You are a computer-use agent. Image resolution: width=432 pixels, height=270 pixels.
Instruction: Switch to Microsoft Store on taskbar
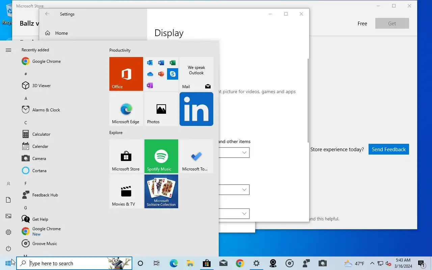pyautogui.click(x=207, y=263)
